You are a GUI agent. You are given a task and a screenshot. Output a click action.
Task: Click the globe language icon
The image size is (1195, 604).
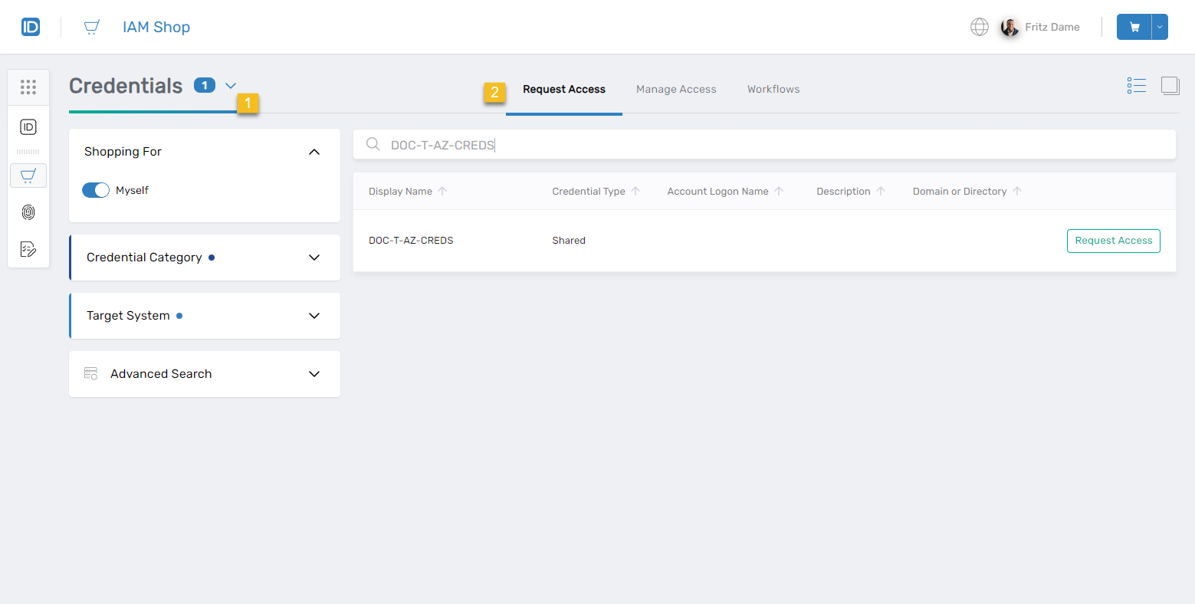(979, 27)
